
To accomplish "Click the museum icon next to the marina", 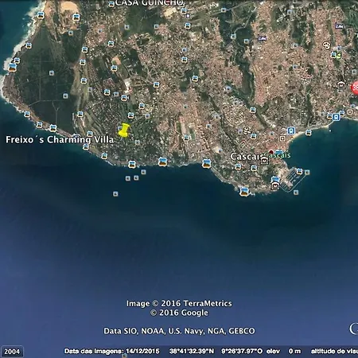I will (275, 186).
